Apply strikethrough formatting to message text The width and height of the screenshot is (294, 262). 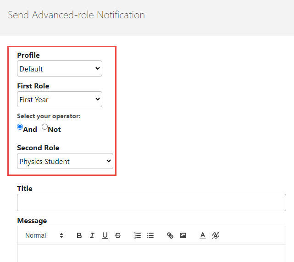tap(118, 235)
